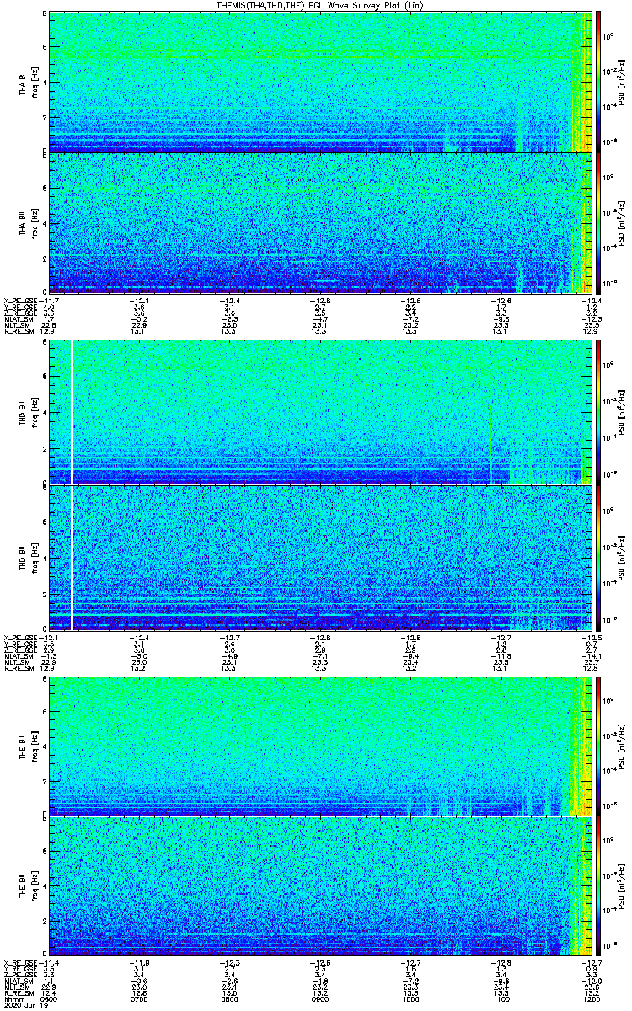Click the 8 Hz tick of THE B⊥
Image resolution: width=632 pixels, height=1011 pixels.
pos(46,679)
